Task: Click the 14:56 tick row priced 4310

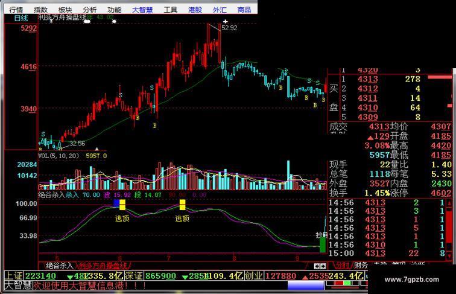Action: coord(387,245)
